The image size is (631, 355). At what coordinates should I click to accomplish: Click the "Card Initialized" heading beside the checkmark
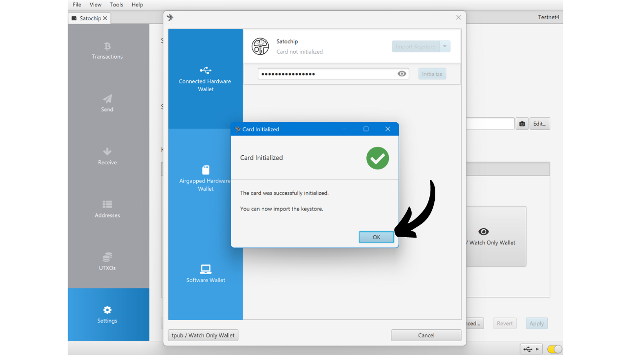pos(261,158)
